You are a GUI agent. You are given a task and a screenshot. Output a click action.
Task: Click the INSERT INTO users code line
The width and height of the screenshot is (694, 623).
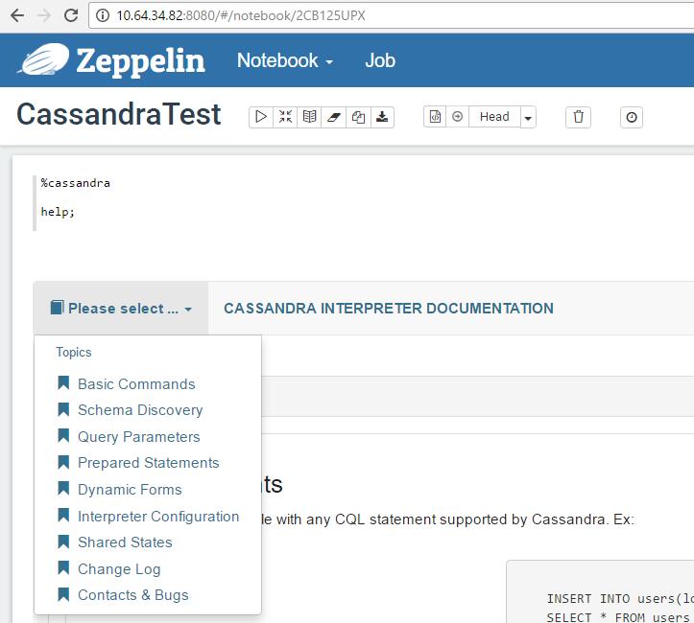pyautogui.click(x=620, y=599)
